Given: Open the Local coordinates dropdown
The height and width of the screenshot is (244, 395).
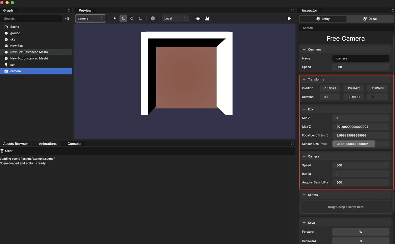Looking at the screenshot, I should tap(175, 18).
